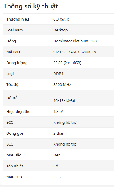Click the Desktop value in Loại Ram row
The width and height of the screenshot is (114, 187).
(61, 30)
